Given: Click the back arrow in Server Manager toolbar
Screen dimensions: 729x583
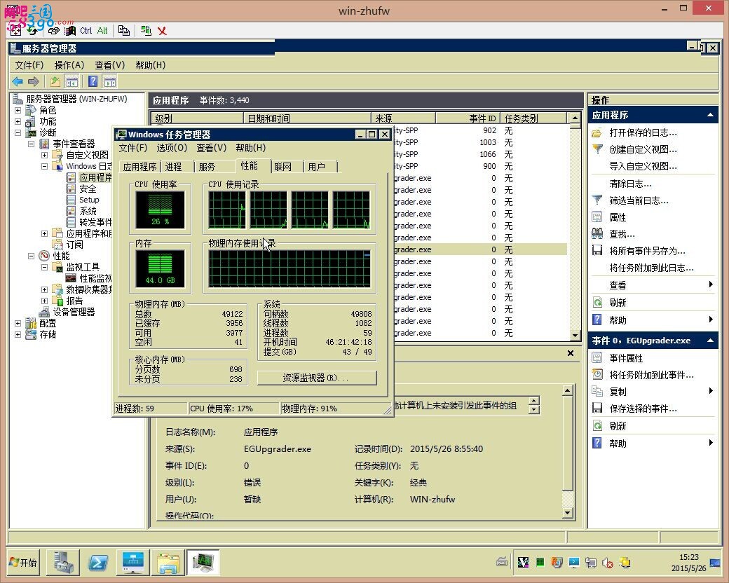Looking at the screenshot, I should point(18,82).
